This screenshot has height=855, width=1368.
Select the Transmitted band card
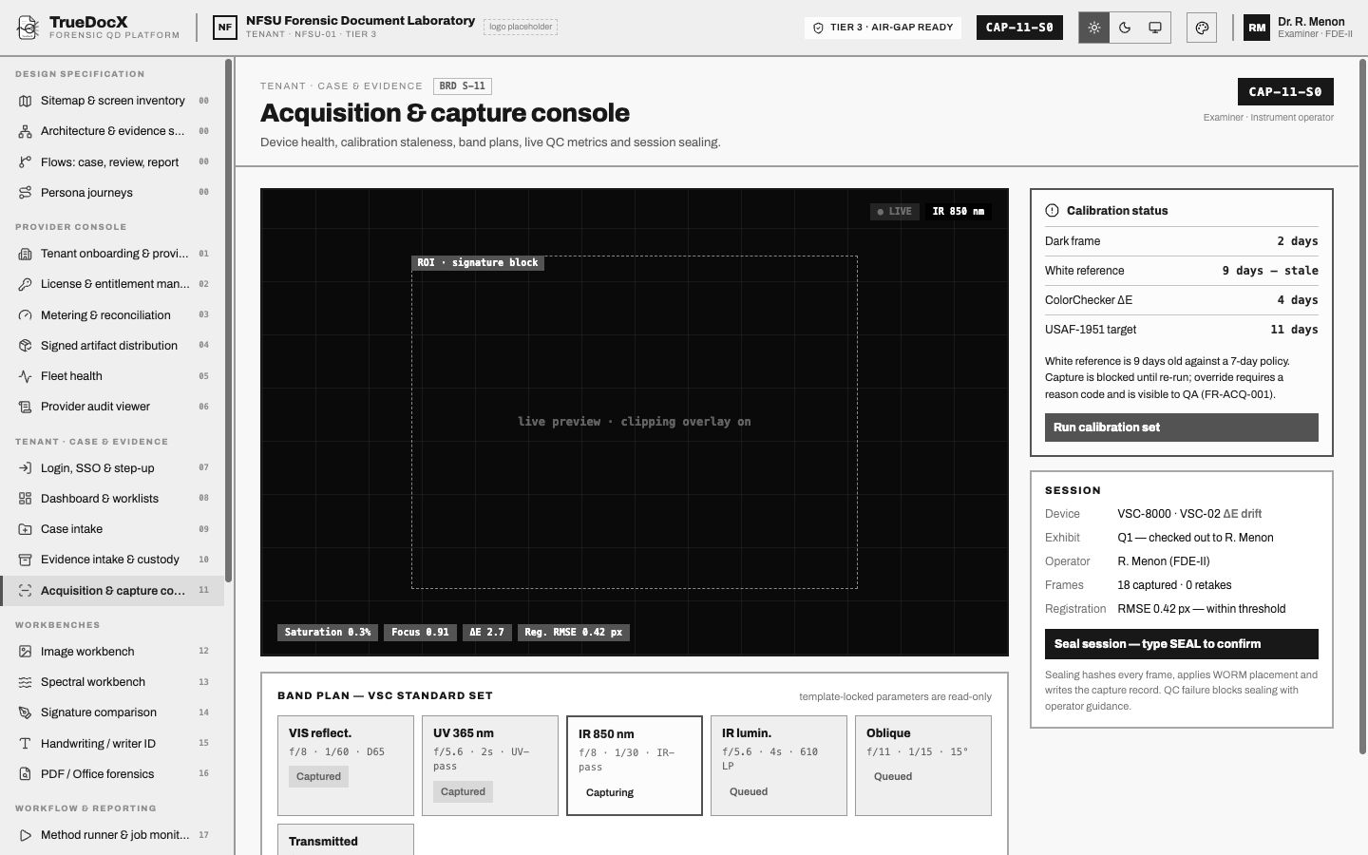coord(346,840)
